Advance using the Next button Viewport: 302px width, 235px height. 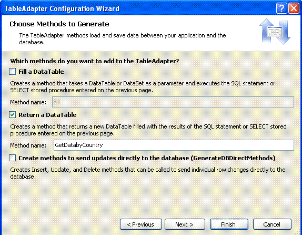tap(185, 224)
